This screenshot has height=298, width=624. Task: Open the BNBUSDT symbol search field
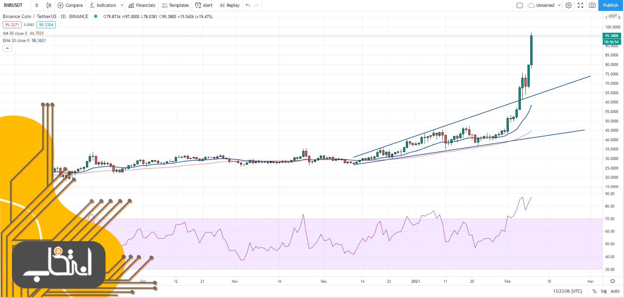13,5
